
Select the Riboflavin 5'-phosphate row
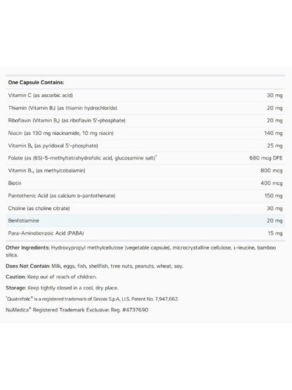pos(145,120)
